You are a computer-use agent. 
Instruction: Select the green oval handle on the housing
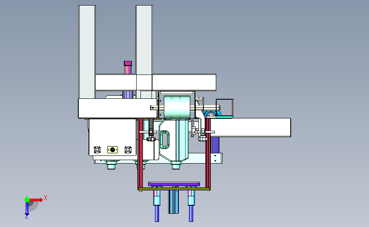pos(165,139)
